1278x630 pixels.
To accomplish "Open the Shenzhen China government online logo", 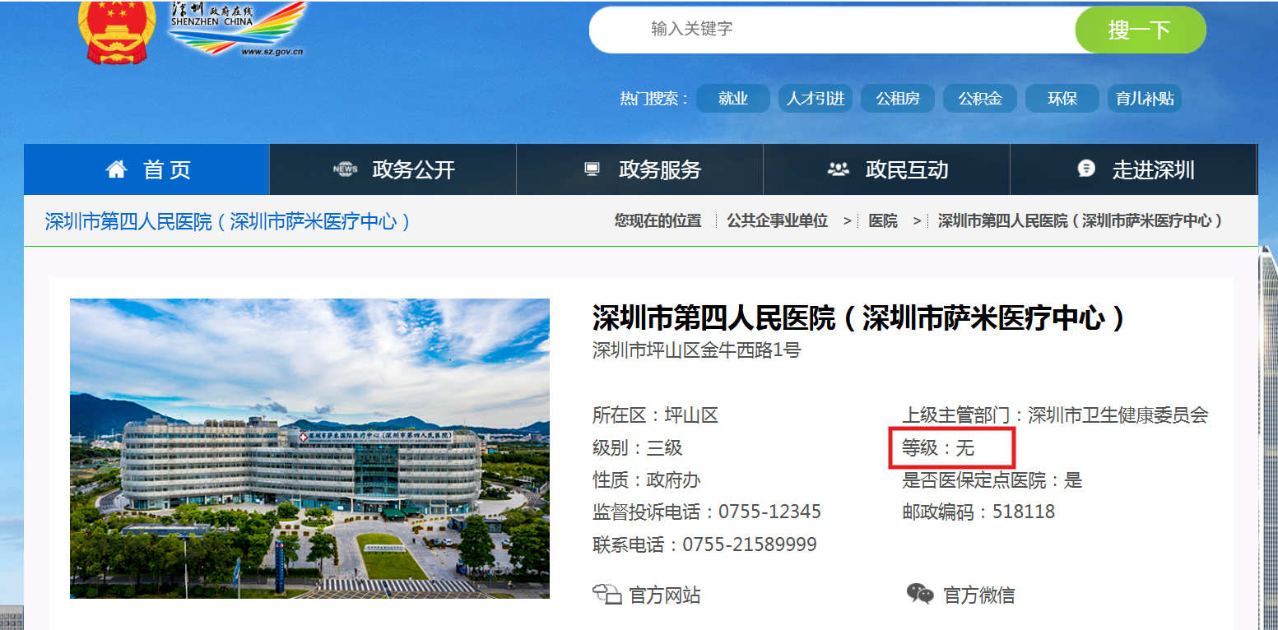I will click(x=237, y=28).
